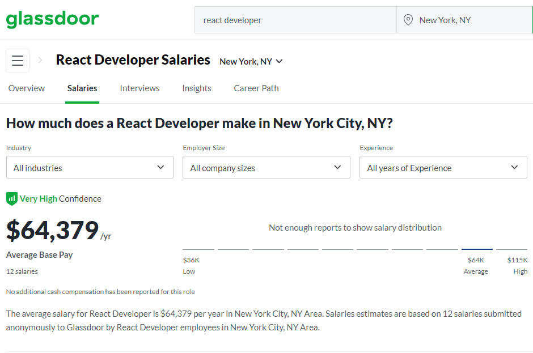The width and height of the screenshot is (533, 353).
Task: Click the Very High Confidence label
Action: (x=61, y=199)
